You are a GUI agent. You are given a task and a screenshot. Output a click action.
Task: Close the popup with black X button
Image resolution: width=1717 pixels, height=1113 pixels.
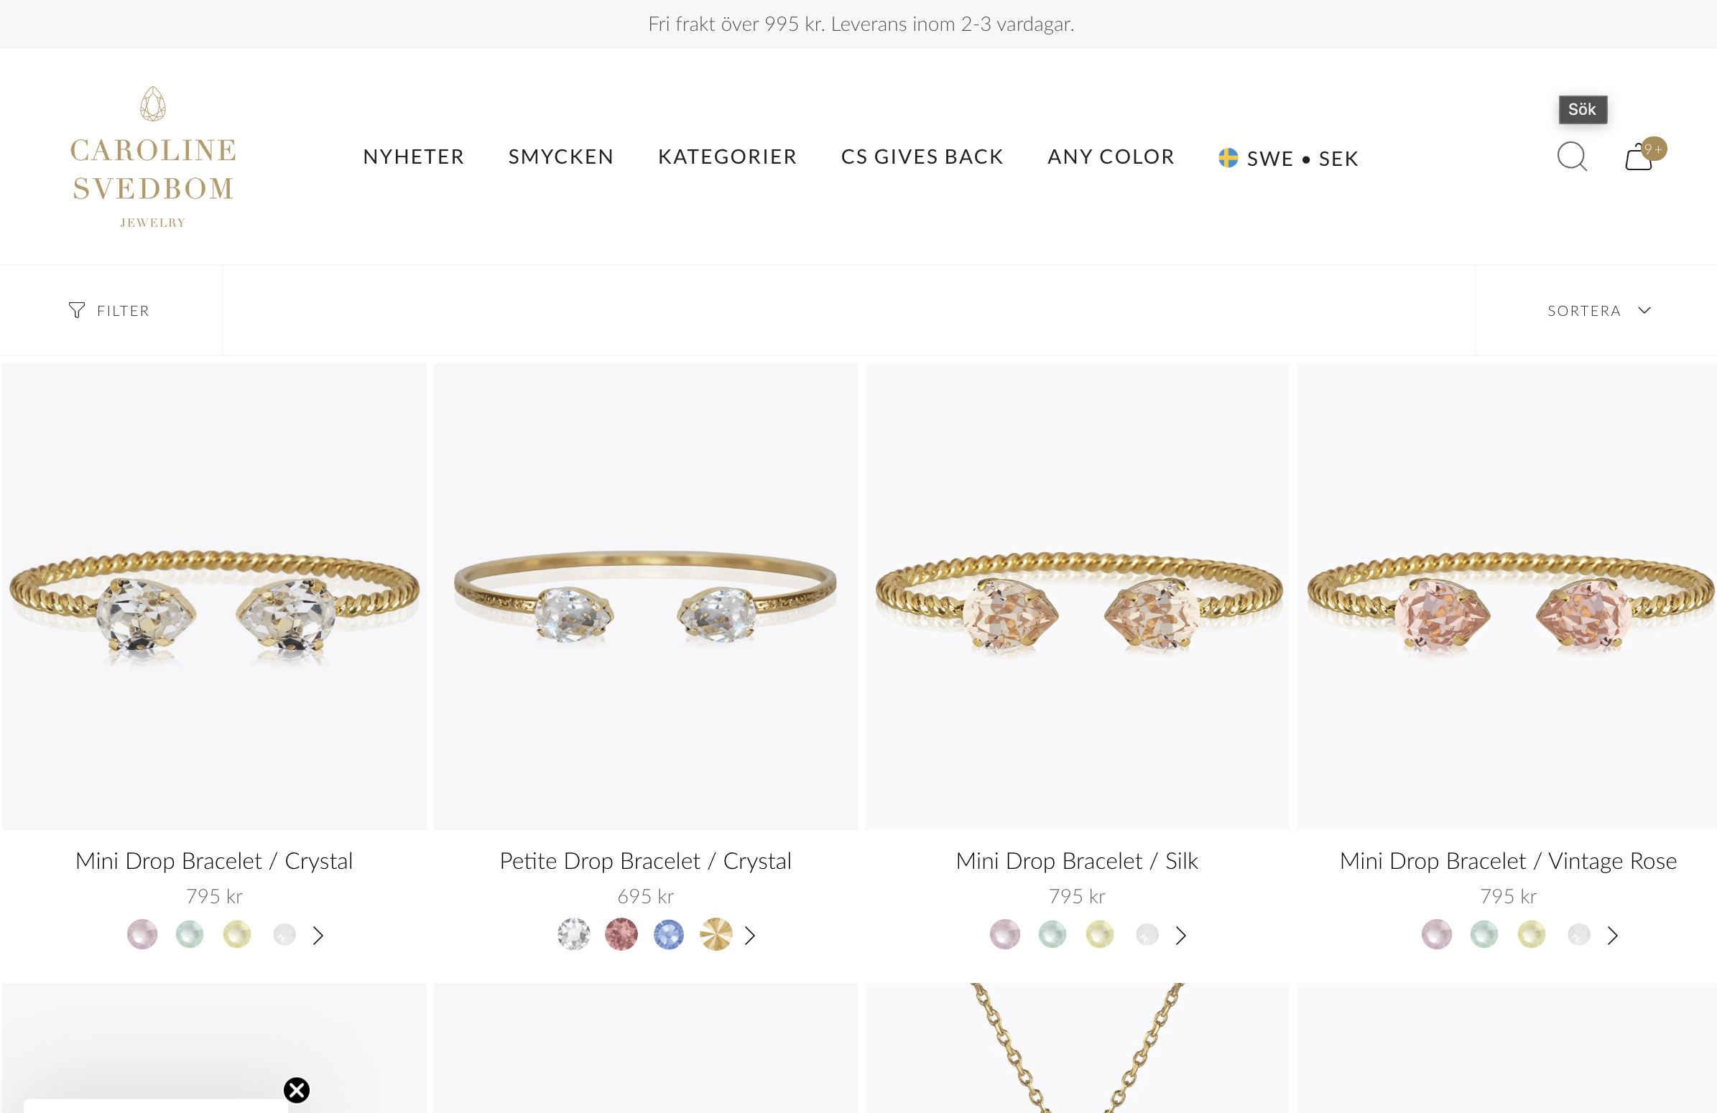point(297,1090)
